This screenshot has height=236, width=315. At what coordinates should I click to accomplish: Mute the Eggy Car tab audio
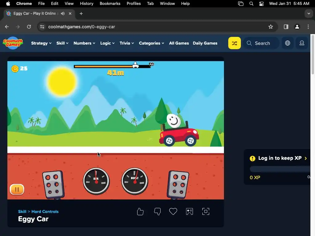click(x=63, y=14)
